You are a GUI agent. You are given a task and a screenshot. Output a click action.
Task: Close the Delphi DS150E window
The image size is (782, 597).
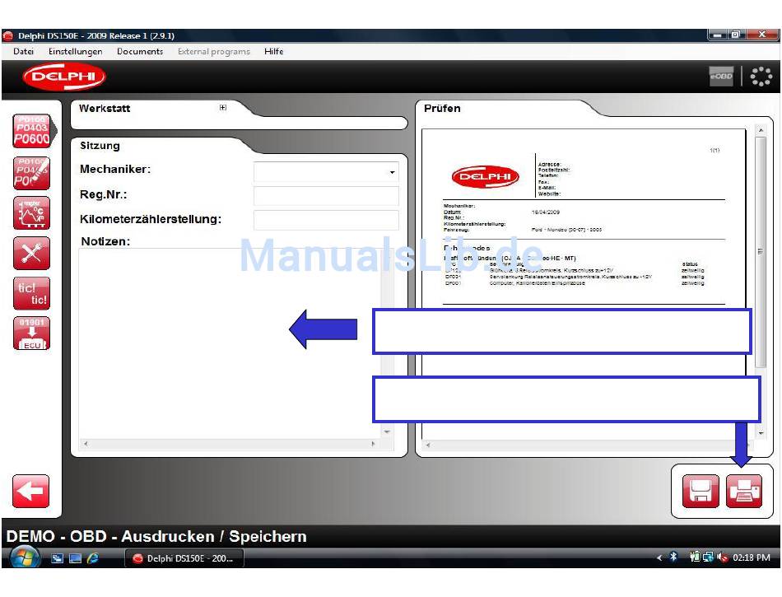761,35
